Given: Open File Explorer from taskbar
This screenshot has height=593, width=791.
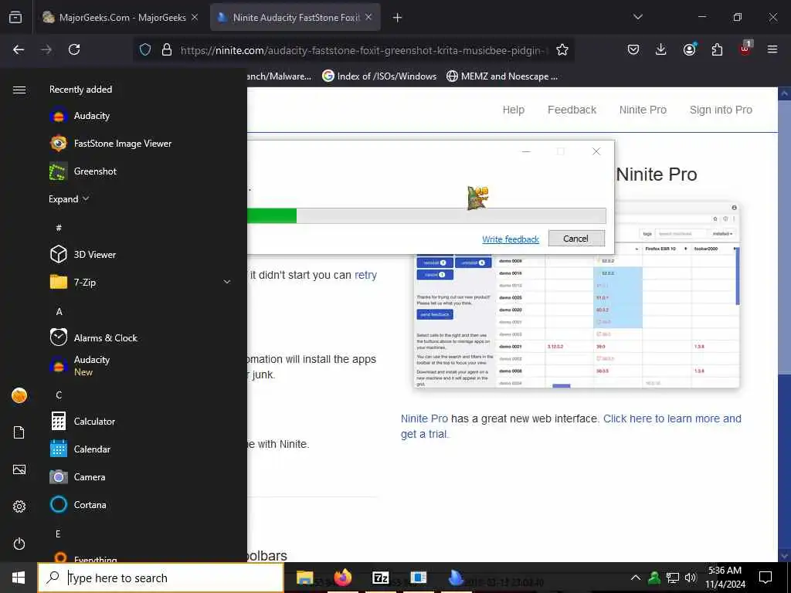Looking at the screenshot, I should (x=304, y=578).
